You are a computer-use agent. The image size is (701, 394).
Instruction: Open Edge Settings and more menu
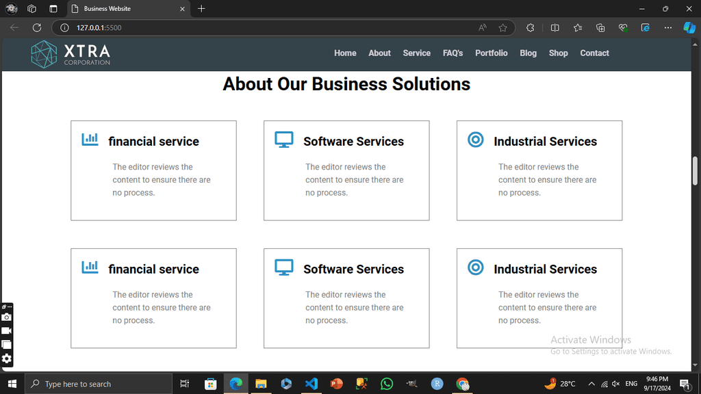(668, 27)
